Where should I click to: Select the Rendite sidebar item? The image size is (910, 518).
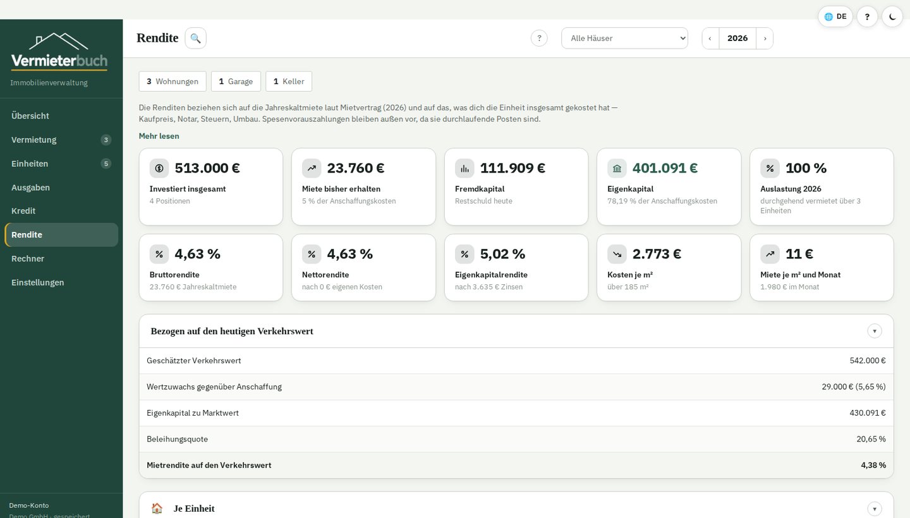pyautogui.click(x=61, y=234)
